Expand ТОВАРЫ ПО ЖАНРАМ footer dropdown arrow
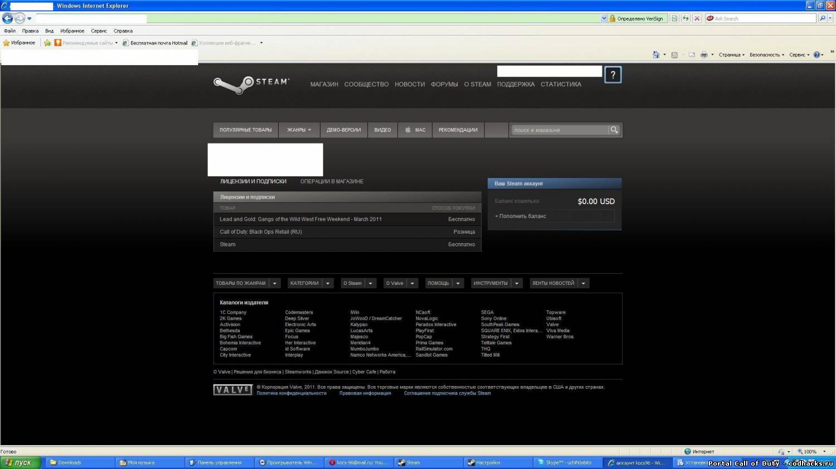Viewport: 836px width, 469px height. coord(275,283)
